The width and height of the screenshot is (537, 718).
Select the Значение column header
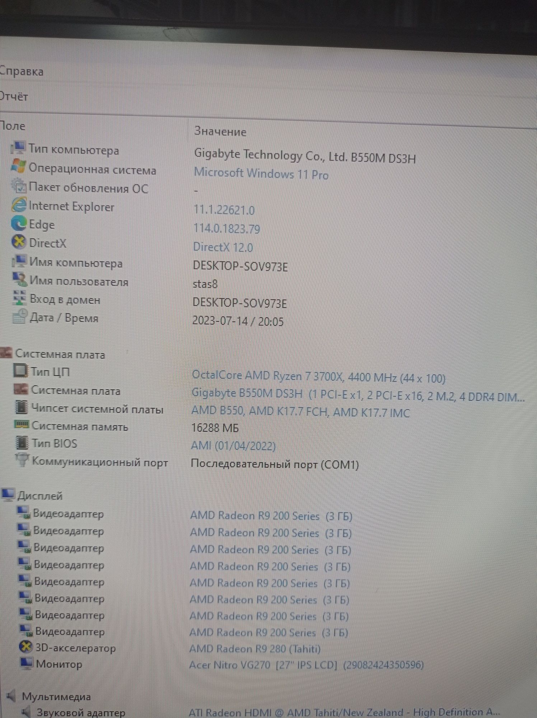point(220,132)
